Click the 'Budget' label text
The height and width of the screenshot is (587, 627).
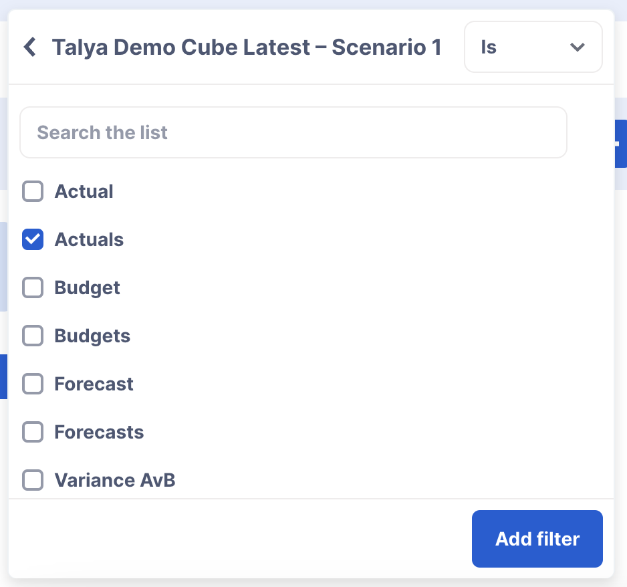(x=87, y=288)
